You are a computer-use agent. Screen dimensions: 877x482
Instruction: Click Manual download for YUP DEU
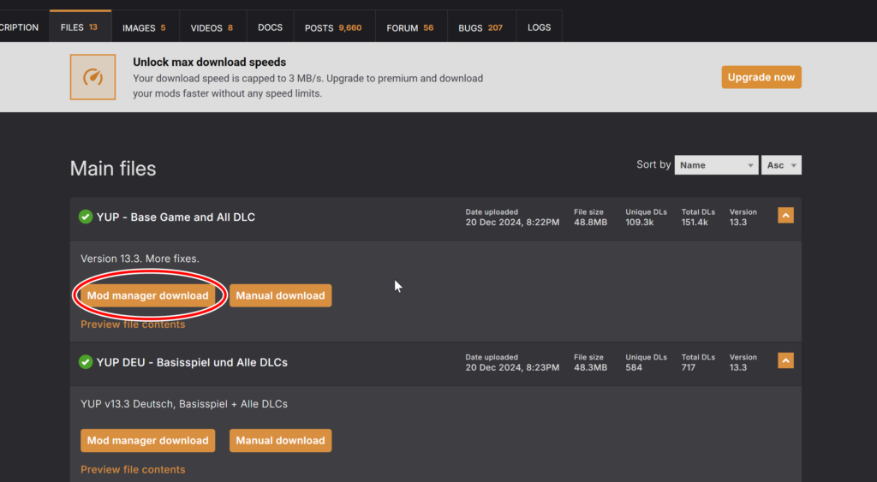pyautogui.click(x=280, y=440)
